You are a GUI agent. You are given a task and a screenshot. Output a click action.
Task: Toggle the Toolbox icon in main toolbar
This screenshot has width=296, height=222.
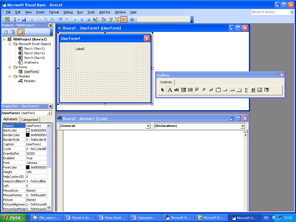point(124,19)
